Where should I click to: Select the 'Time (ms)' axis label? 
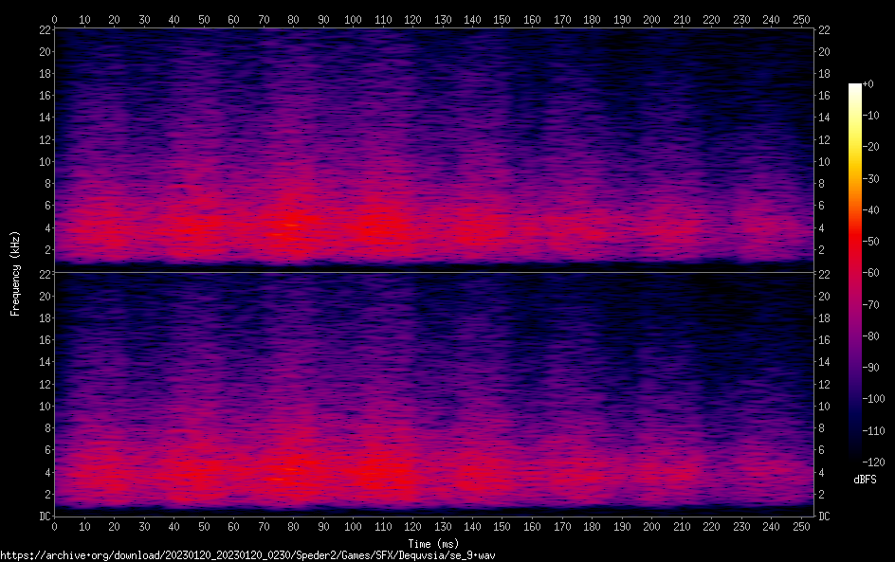pyautogui.click(x=433, y=543)
